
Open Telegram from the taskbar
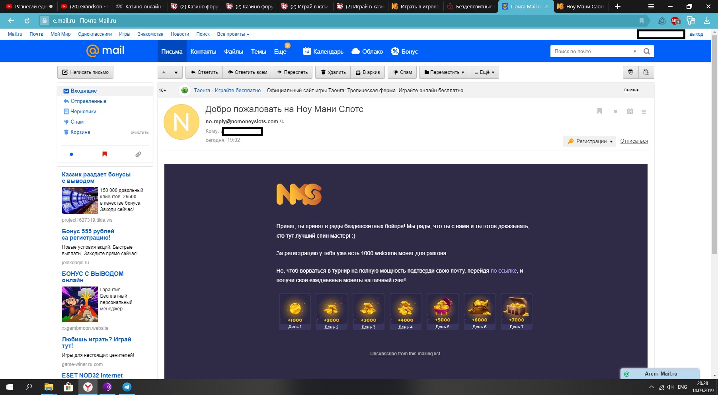127,387
